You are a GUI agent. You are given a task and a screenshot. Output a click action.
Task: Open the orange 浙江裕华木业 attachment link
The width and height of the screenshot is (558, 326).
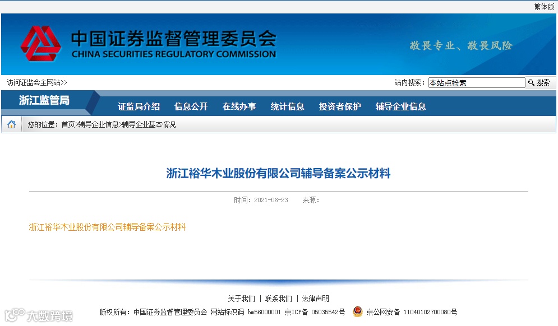point(107,227)
